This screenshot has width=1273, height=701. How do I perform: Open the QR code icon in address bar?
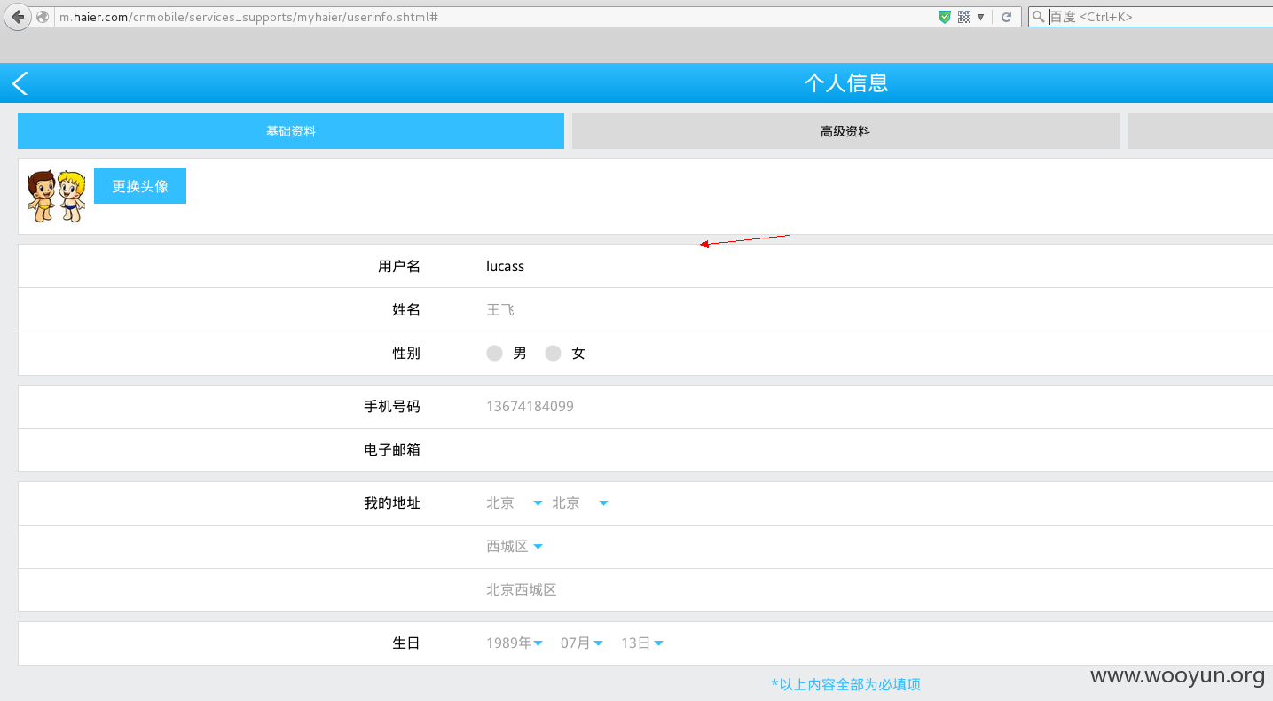pyautogui.click(x=964, y=17)
